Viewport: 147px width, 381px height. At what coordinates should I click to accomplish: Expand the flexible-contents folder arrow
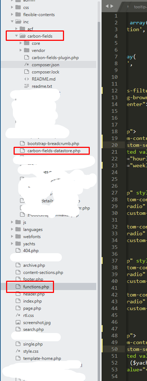coord(12,15)
